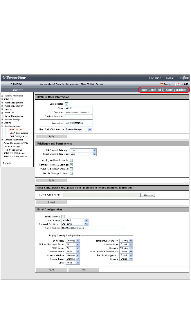The height and width of the screenshot is (322, 191).
Task: Expand the Event Log tree node
Action: (x=2, y=113)
